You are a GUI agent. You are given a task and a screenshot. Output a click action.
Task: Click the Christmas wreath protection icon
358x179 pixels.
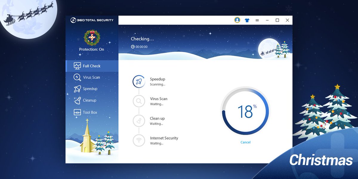[92, 37]
